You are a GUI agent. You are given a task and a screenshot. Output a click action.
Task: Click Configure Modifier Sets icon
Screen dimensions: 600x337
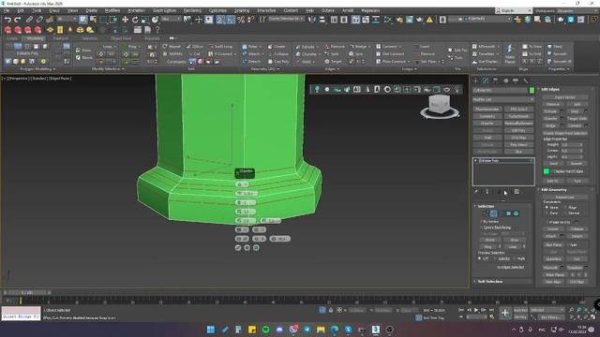517,191
